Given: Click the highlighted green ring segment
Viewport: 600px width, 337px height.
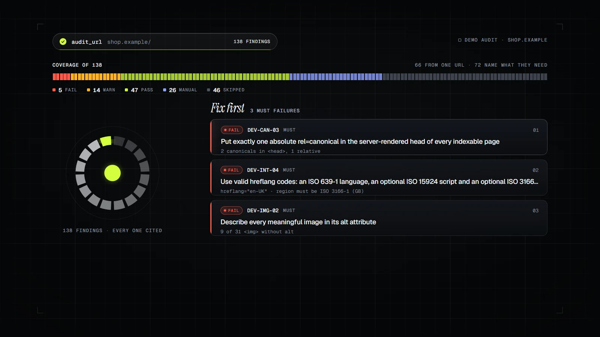Looking at the screenshot, I should pyautogui.click(x=106, y=141).
